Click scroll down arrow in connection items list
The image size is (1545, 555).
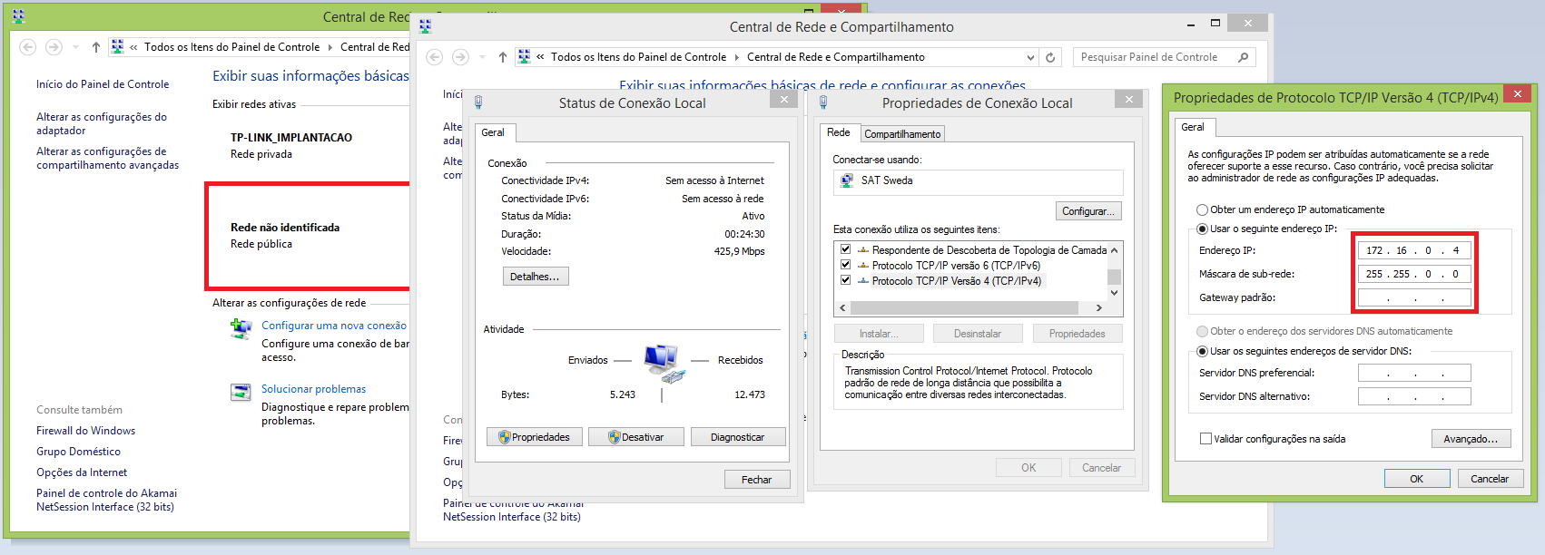point(1114,293)
